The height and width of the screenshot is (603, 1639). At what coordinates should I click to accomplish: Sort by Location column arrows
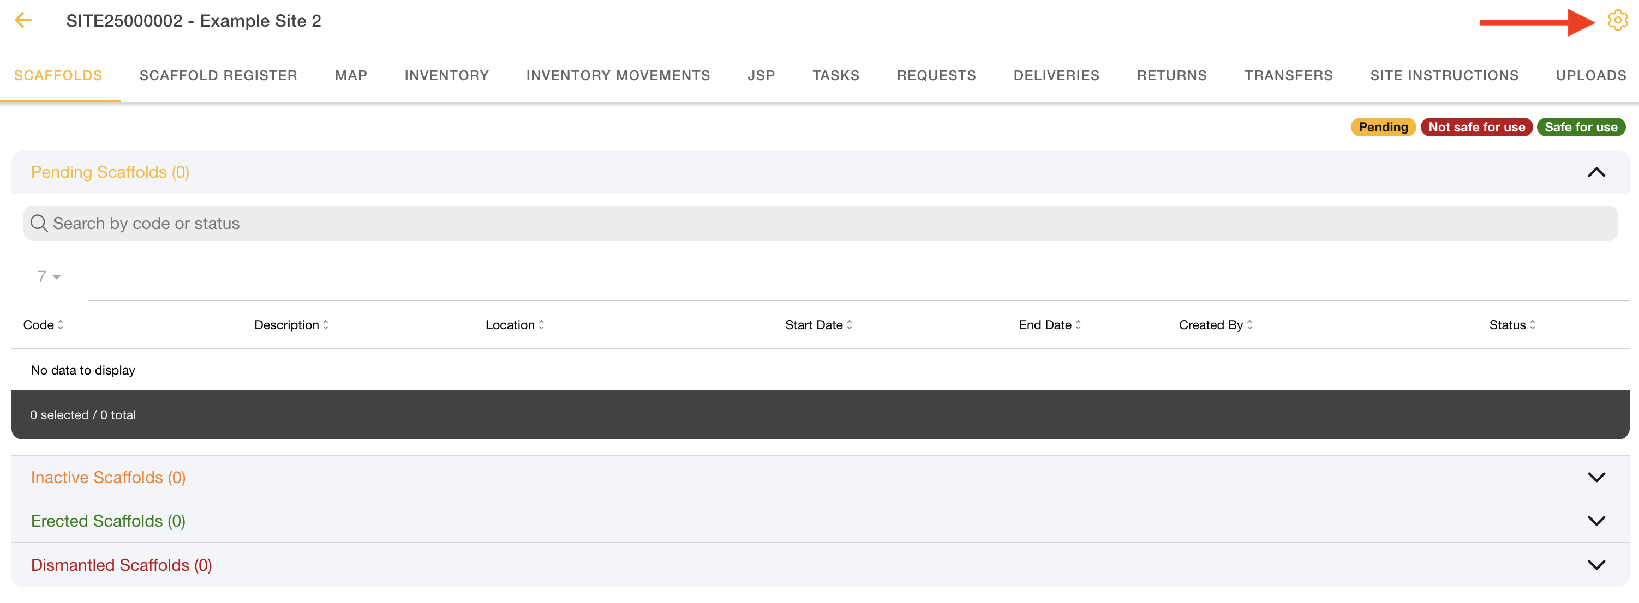(541, 325)
